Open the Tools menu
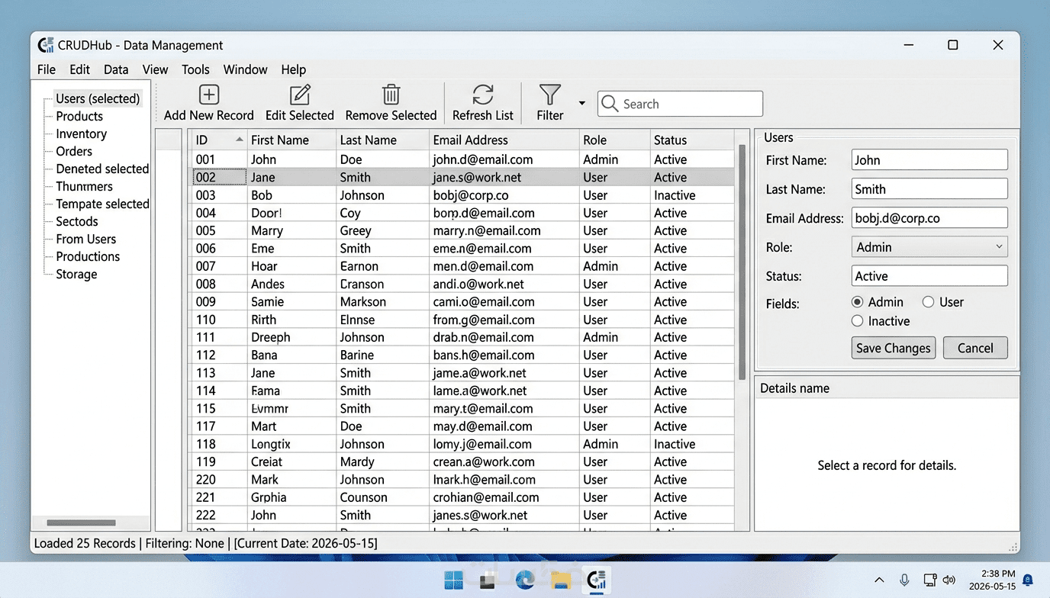1050x598 pixels. point(195,69)
